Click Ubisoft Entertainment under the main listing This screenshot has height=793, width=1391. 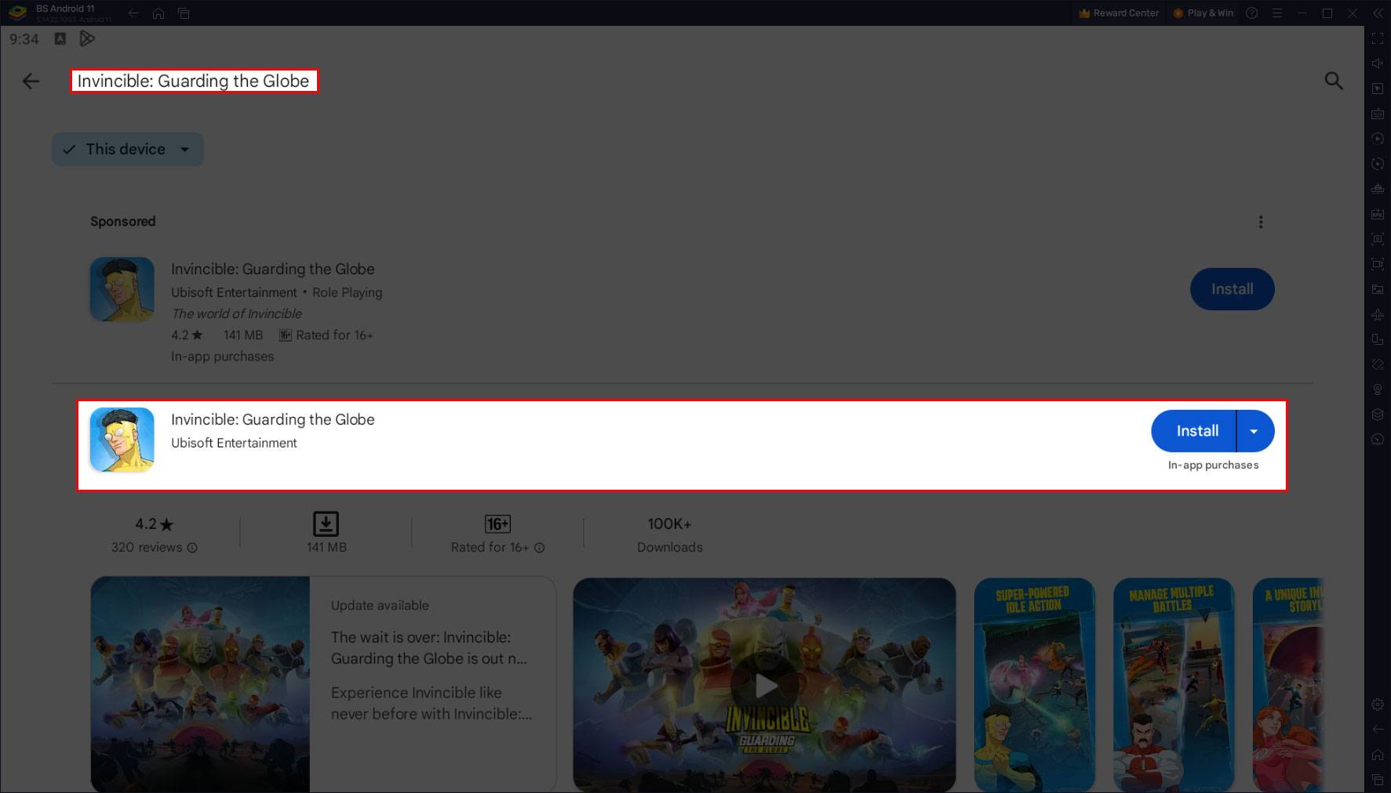tap(234, 443)
